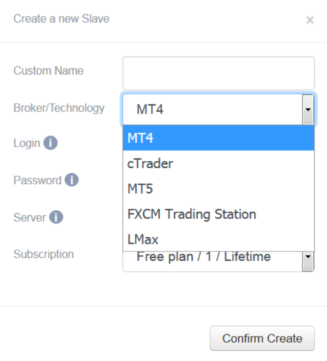Screen dimensions: 327x361
Task: Select the highlighted MT4 option
Action: click(219, 138)
